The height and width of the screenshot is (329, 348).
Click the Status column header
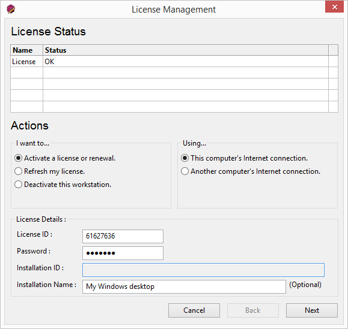pyautogui.click(x=186, y=50)
